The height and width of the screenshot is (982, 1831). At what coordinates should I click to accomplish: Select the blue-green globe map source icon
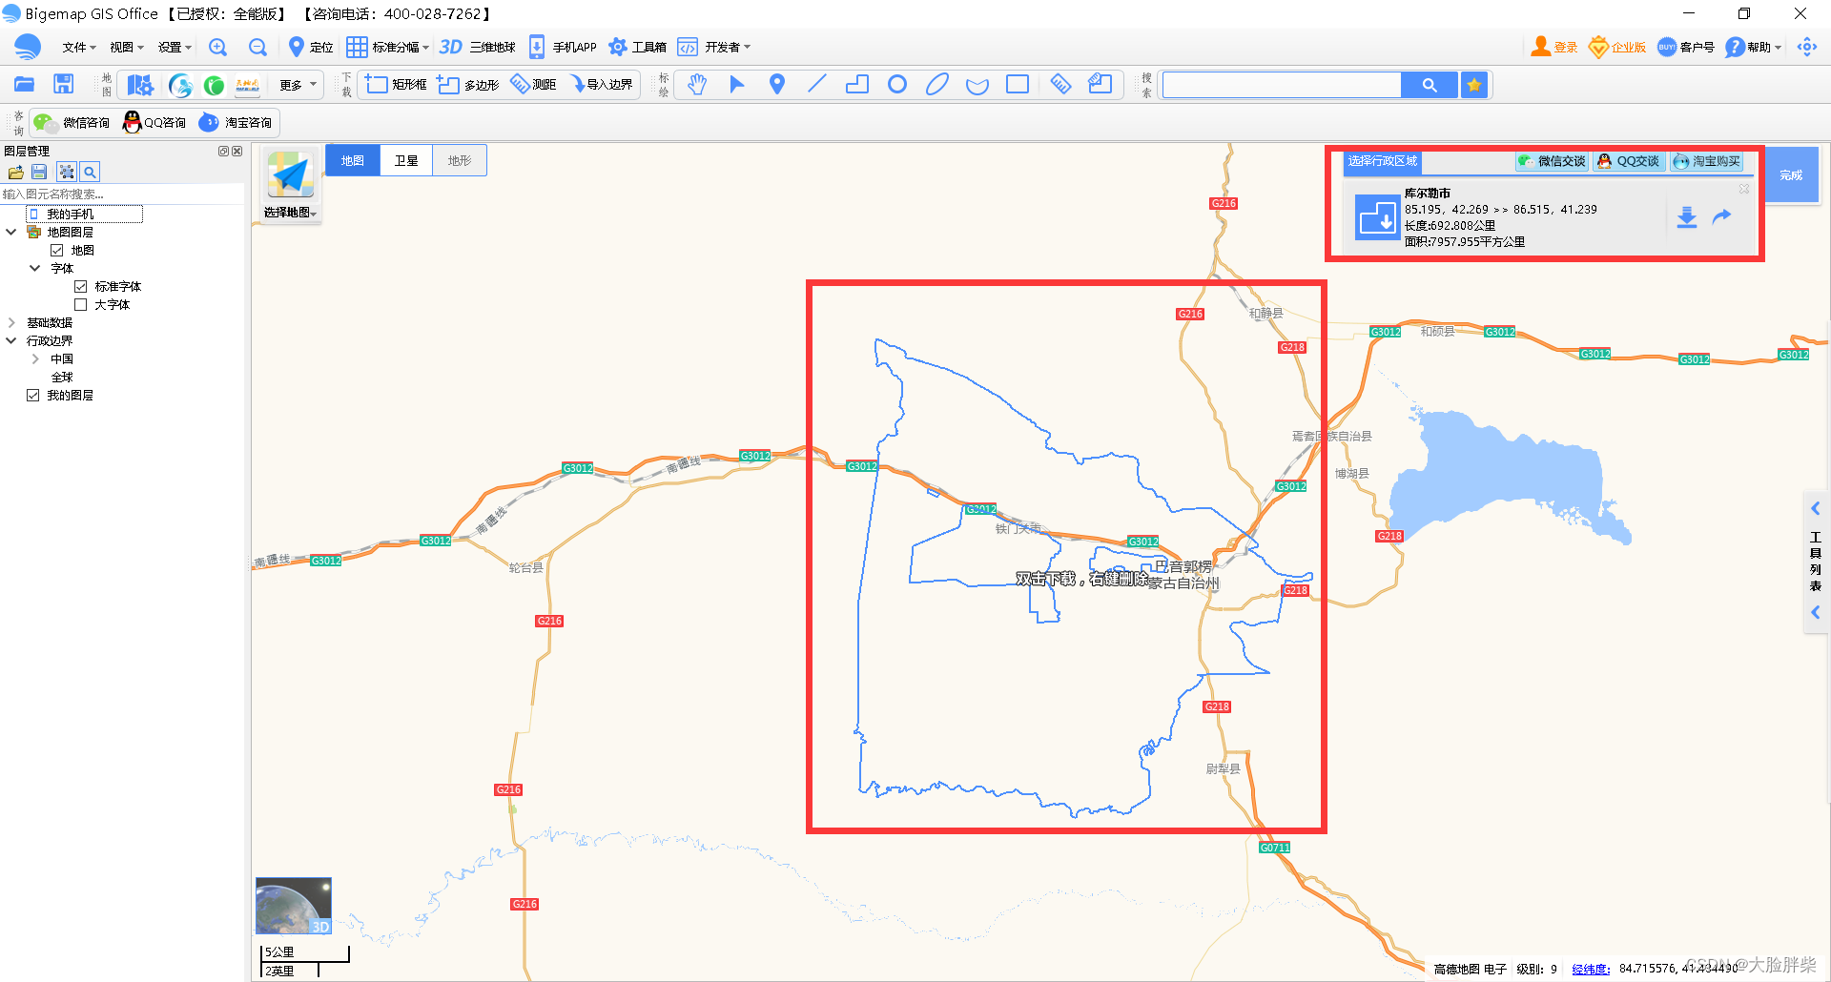pyautogui.click(x=180, y=86)
